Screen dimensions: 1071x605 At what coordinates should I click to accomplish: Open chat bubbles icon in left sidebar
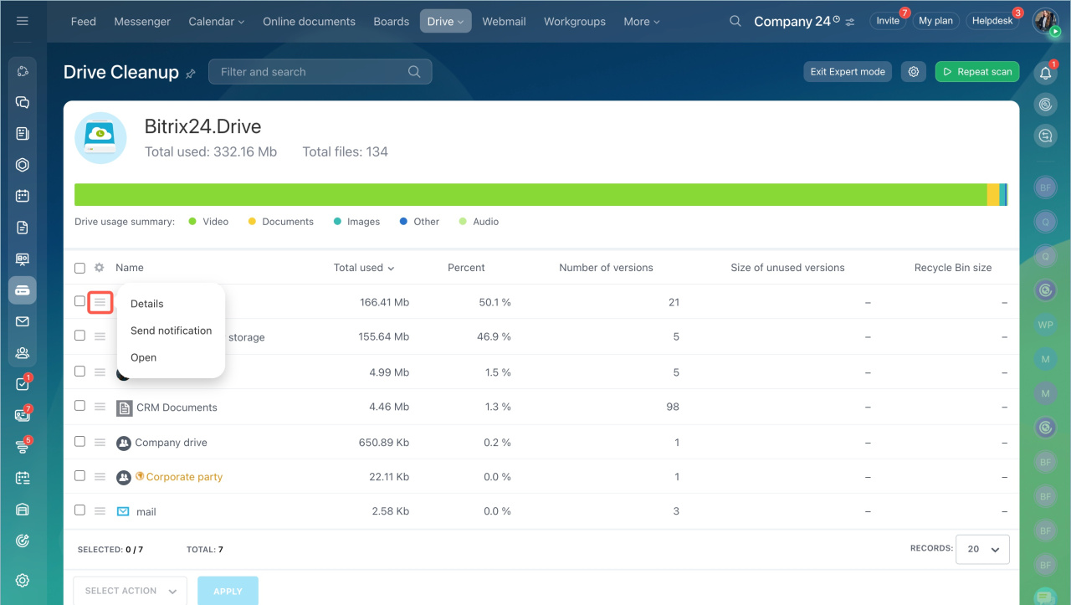pyautogui.click(x=23, y=102)
